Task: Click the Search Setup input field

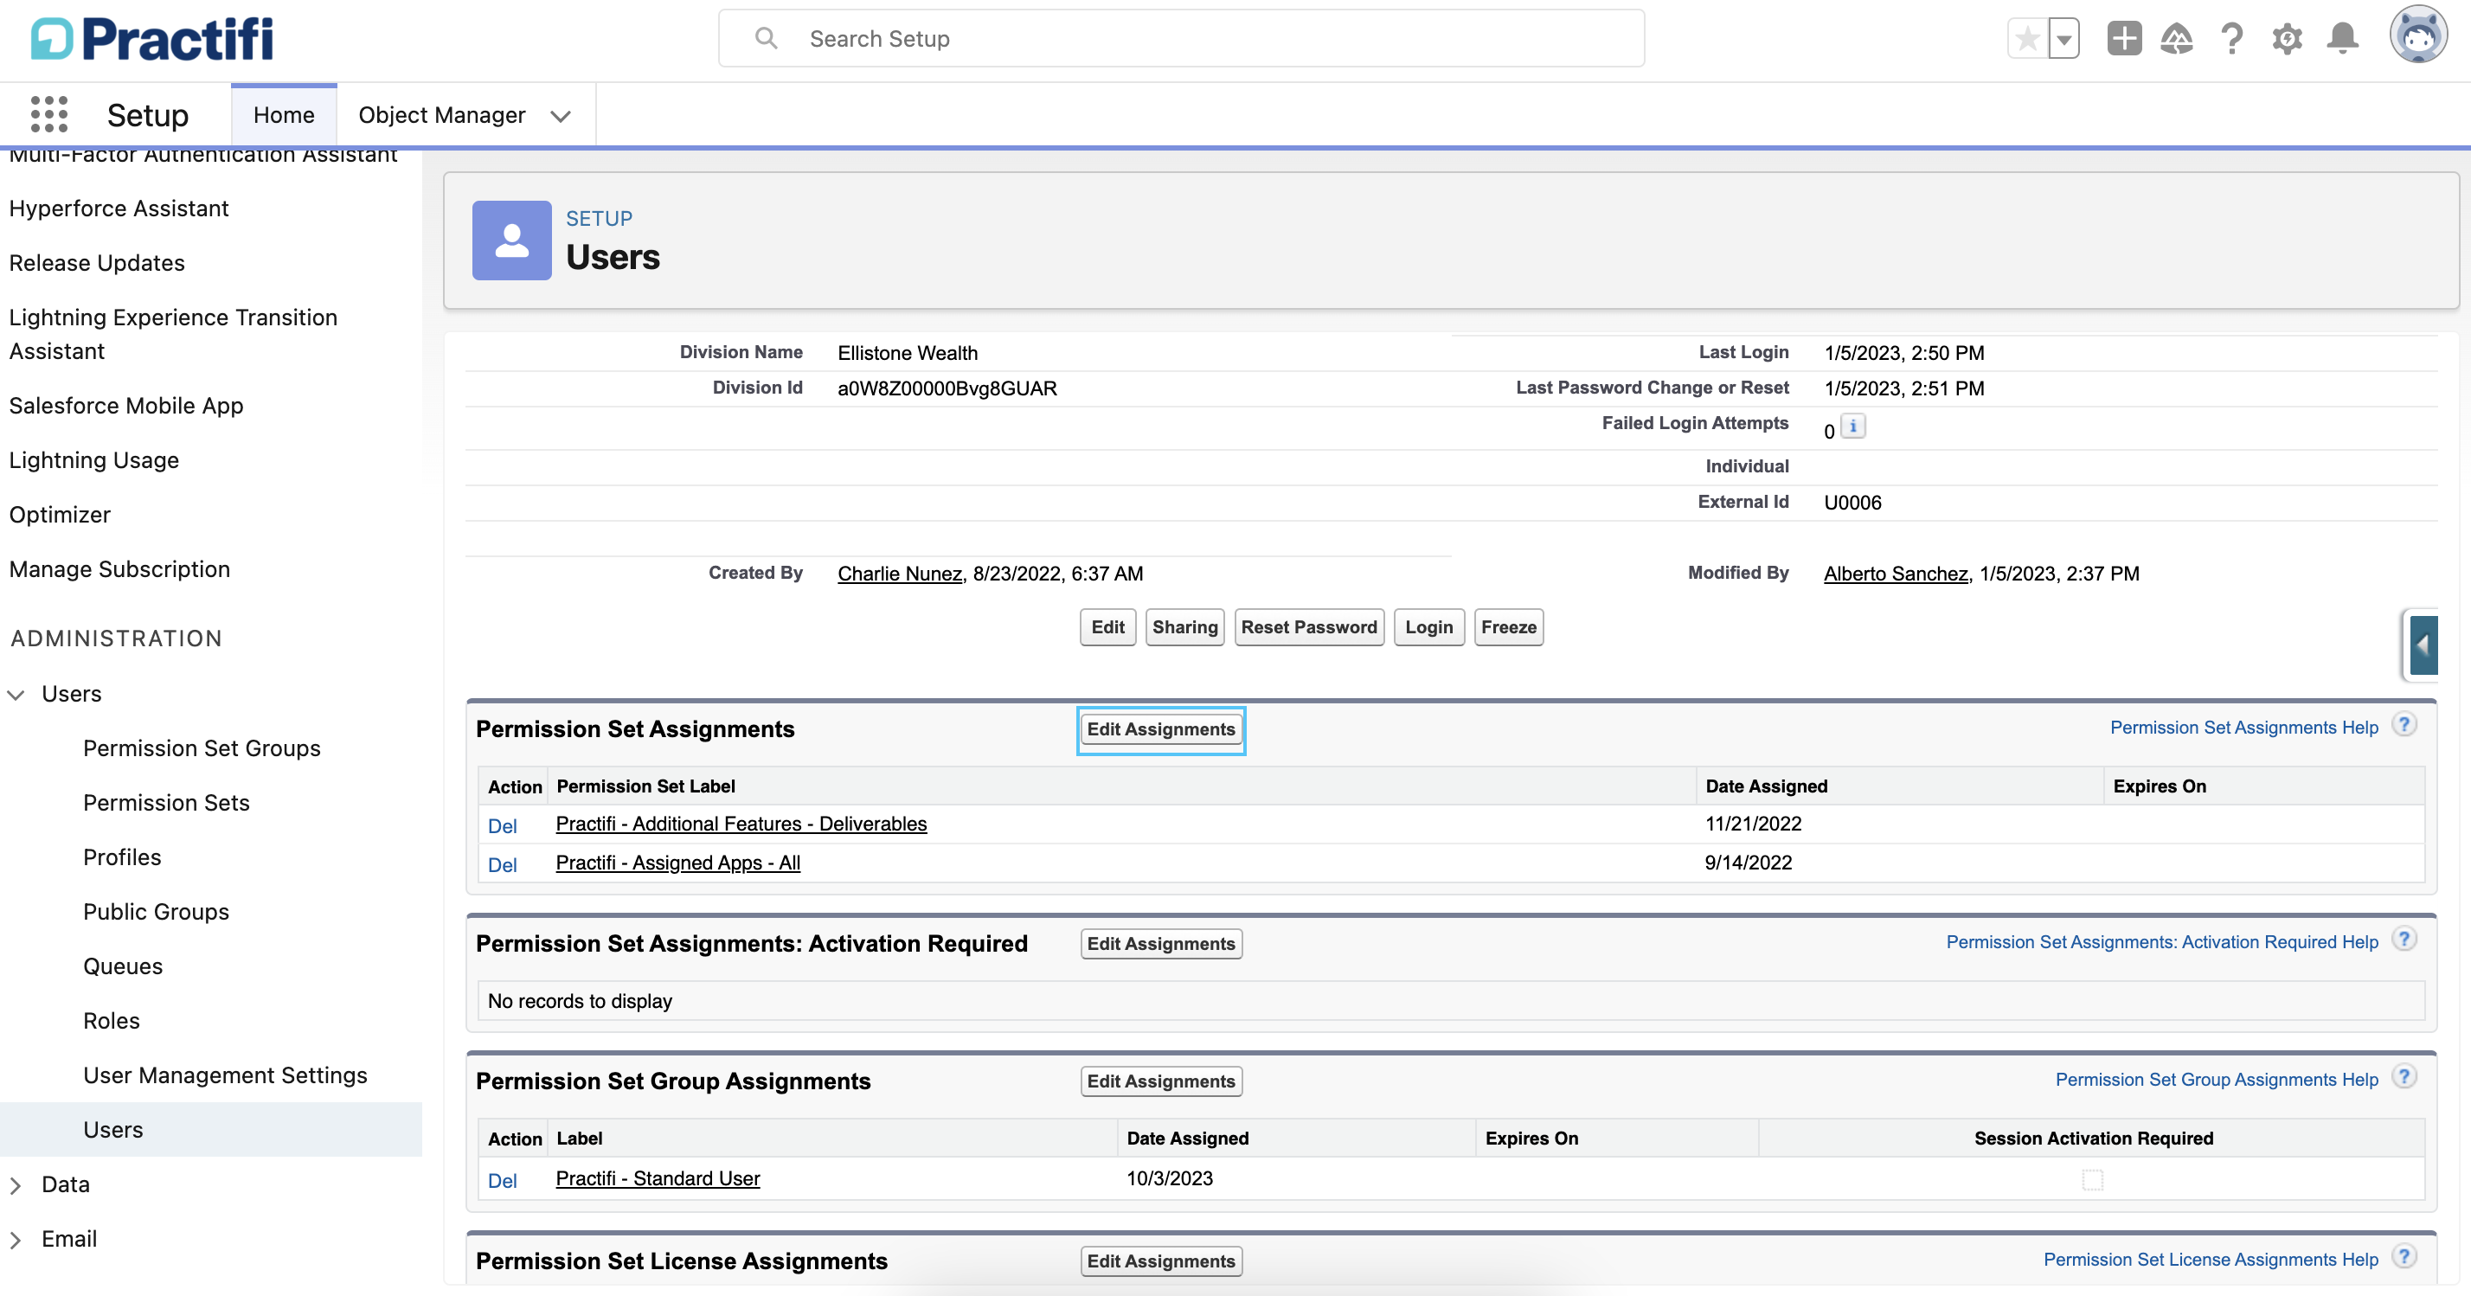Action: click(1182, 38)
